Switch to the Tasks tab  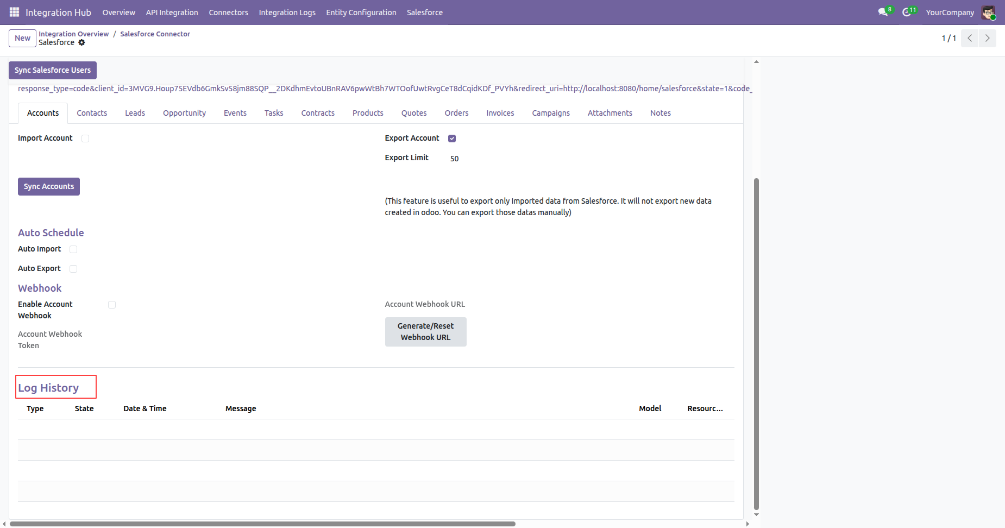(x=274, y=113)
